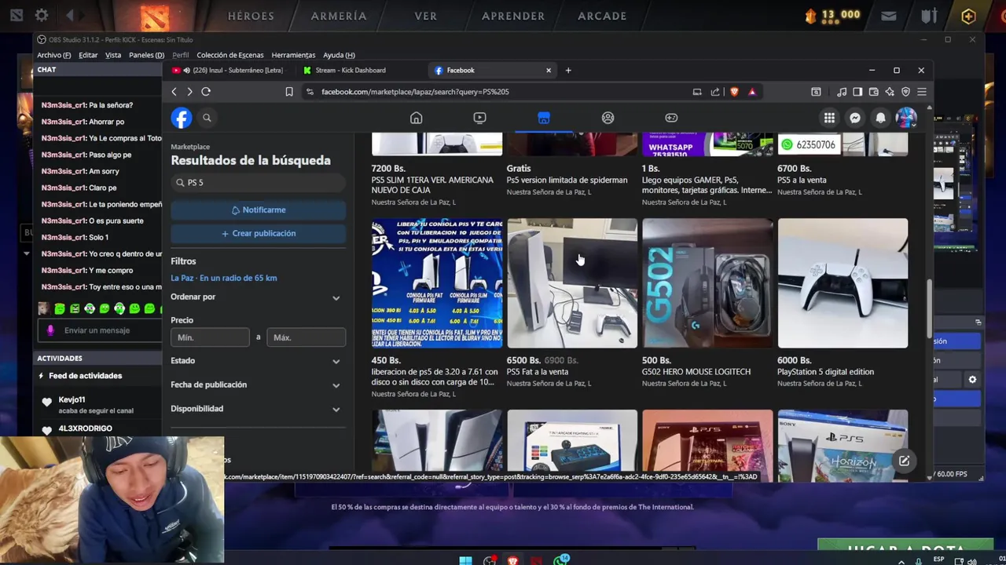Screen dimensions: 1006x565
Task: Open the Dota Plus icon
Action: [x=968, y=16]
